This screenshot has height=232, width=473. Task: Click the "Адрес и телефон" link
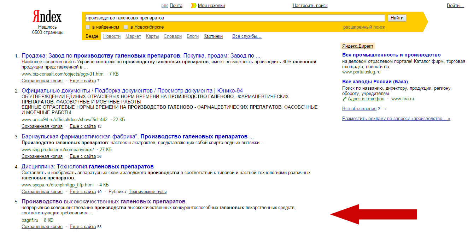click(x=366, y=99)
